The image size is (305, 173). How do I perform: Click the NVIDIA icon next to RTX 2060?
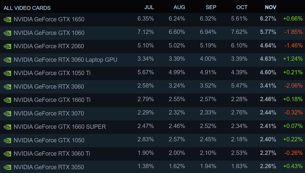pos(7,46)
